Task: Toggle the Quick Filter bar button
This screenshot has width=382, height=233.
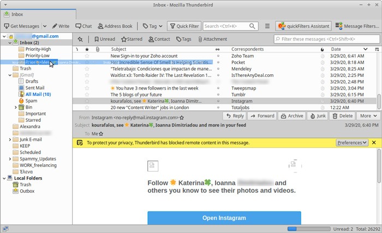Action: coord(184,26)
